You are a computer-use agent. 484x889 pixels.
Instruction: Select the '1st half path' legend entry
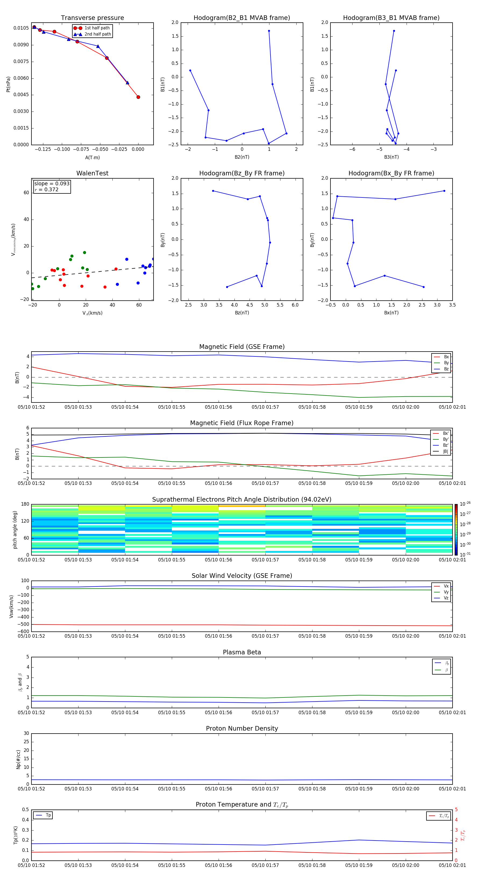[x=92, y=28]
